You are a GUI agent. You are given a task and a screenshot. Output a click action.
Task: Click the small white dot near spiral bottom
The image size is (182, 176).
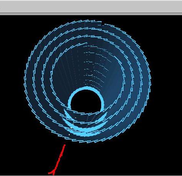(x=69, y=134)
